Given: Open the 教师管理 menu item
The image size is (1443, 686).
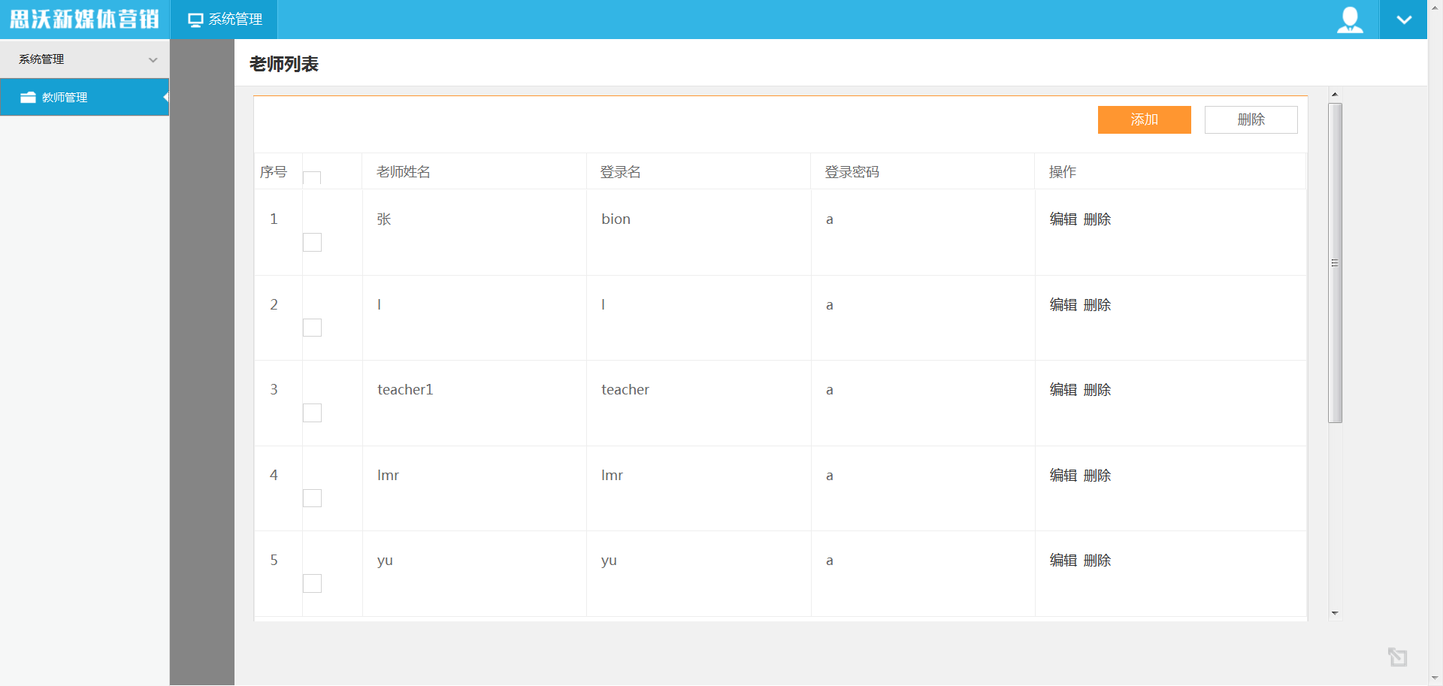Looking at the screenshot, I should (65, 98).
